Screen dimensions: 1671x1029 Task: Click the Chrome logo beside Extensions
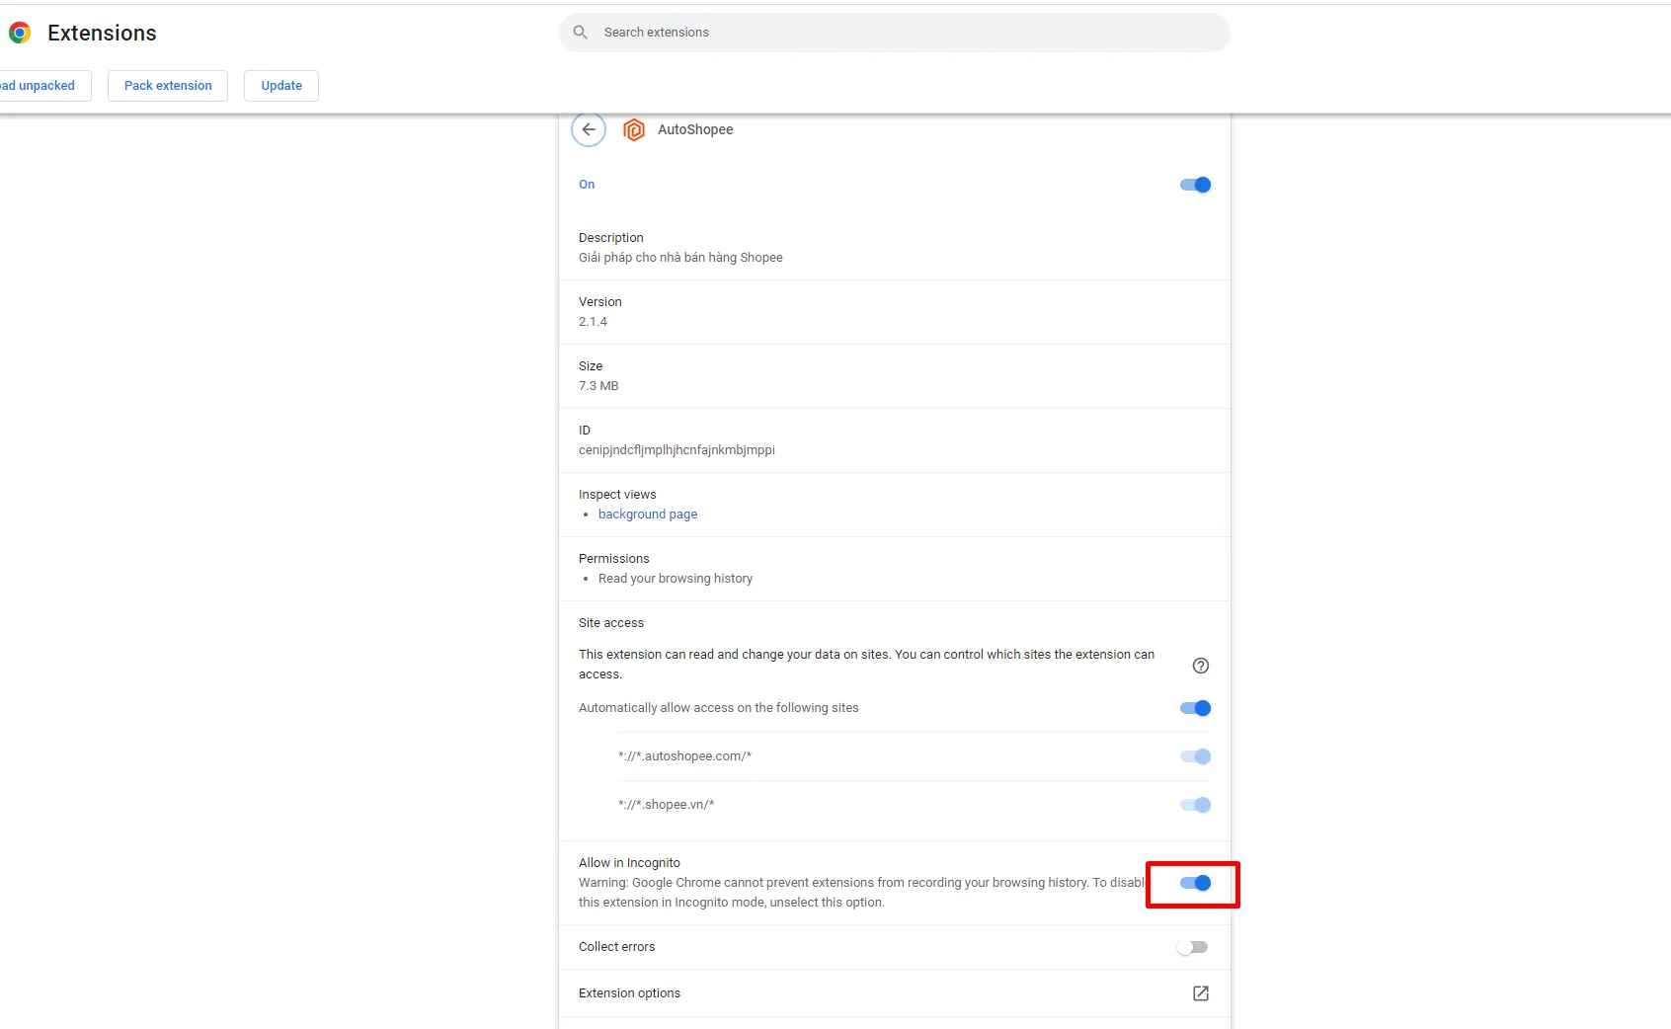[20, 33]
